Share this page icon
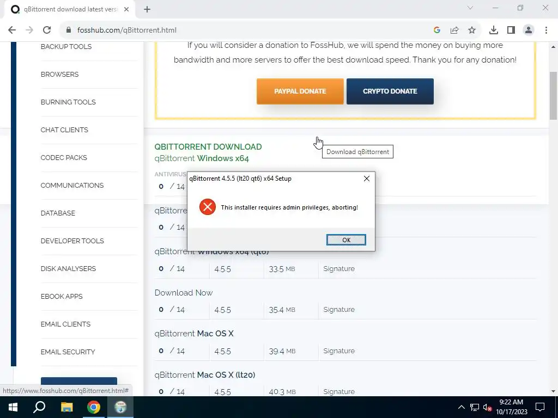This screenshot has height=418, width=558. coord(454,30)
